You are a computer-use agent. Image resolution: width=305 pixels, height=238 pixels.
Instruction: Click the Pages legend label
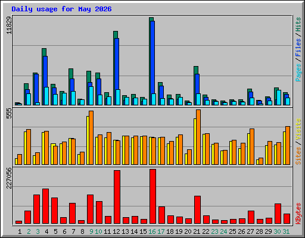click(x=298, y=73)
